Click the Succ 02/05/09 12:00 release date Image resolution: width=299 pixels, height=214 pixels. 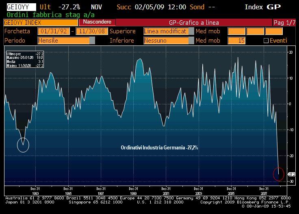(x=151, y=7)
